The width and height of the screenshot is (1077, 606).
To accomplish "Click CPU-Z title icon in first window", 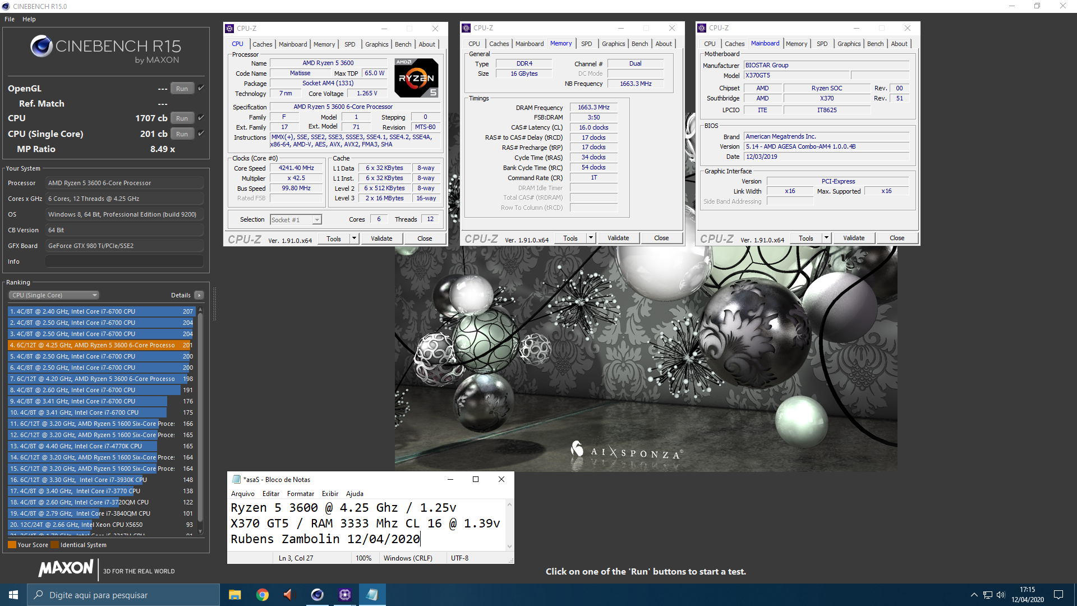I will pyautogui.click(x=229, y=29).
